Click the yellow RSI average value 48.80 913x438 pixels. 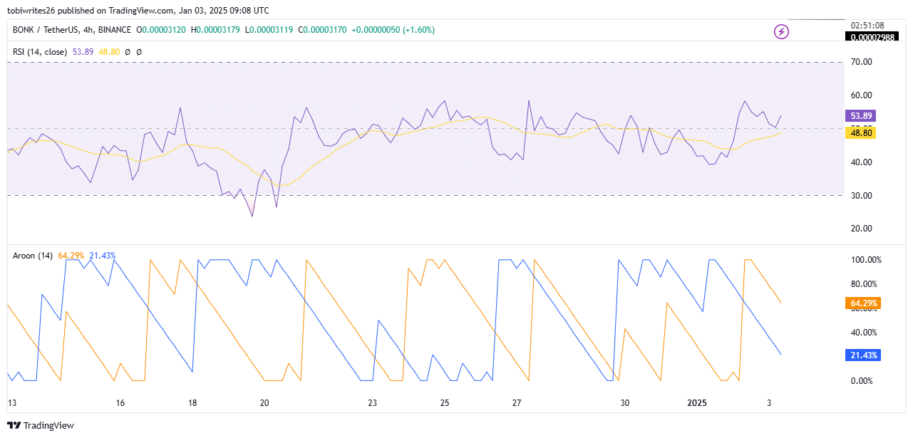108,52
